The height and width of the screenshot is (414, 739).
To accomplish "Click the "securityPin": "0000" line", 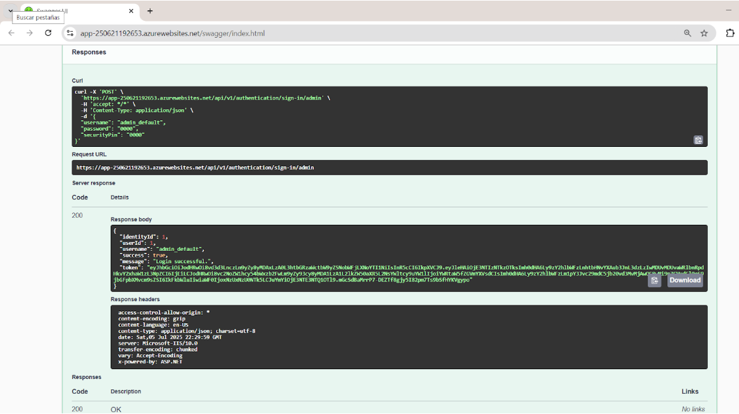I will [113, 135].
